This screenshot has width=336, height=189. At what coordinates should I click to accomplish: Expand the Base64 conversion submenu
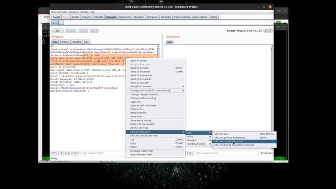tap(198, 140)
